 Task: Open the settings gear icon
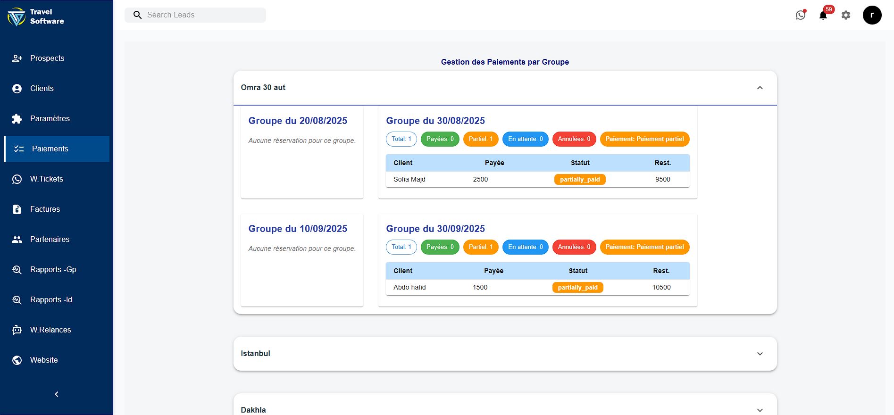(x=846, y=15)
